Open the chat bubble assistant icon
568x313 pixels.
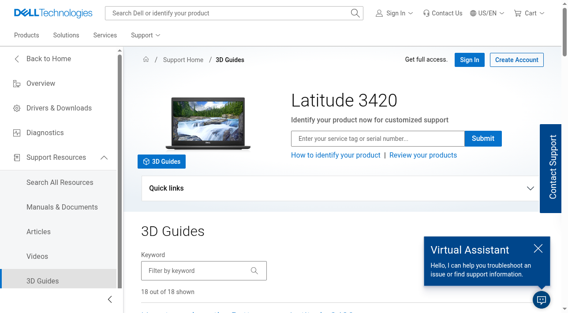coord(542,300)
